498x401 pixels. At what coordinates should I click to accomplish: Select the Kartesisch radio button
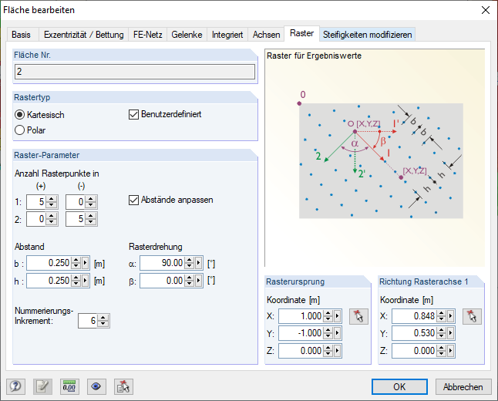tap(20, 115)
